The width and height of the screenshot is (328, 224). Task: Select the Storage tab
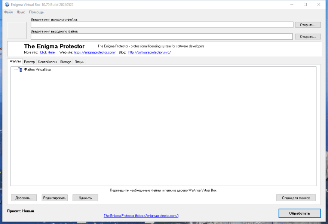tap(66, 62)
